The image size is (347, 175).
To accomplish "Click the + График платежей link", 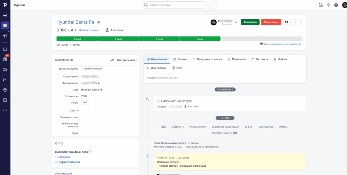I will point(67,162).
